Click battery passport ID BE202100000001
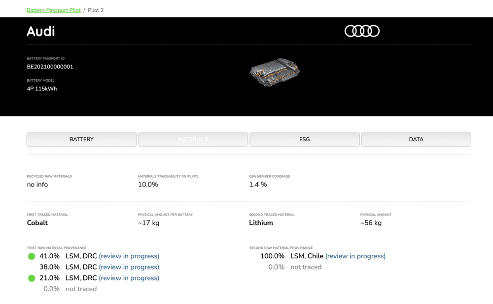The image size is (493, 304). point(50,67)
